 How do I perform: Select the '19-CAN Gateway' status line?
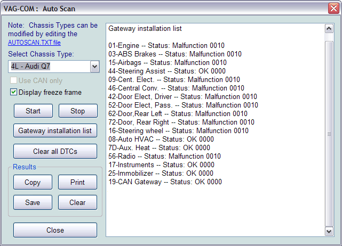165,182
